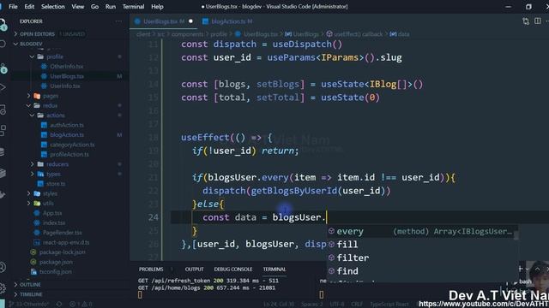Screen dimensions: 549x308
Task: Click the 'data' breadcrumb segment
Action: (x=403, y=34)
